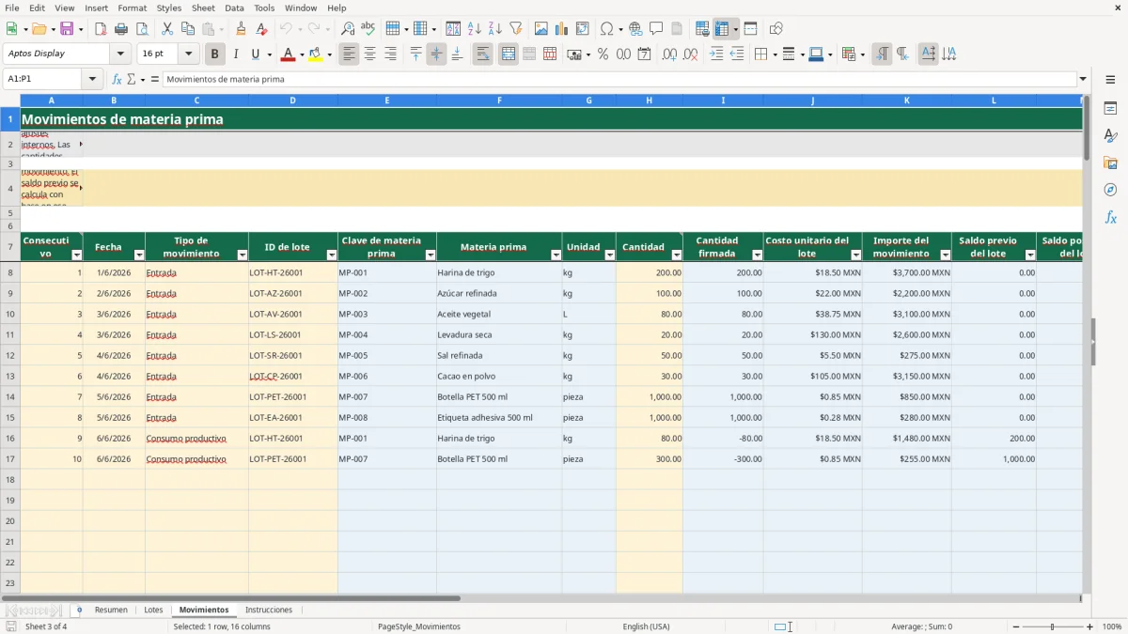Open the Tools menu
The height and width of the screenshot is (634, 1128).
click(264, 8)
